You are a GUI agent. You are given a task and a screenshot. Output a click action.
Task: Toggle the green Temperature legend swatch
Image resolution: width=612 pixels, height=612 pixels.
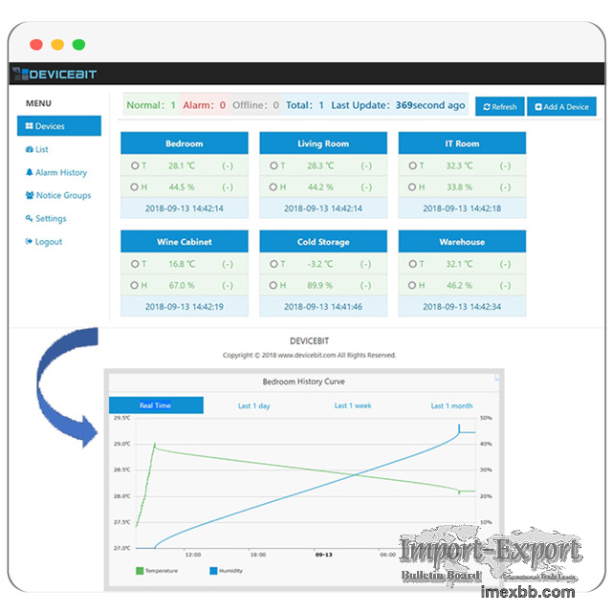[x=139, y=571]
